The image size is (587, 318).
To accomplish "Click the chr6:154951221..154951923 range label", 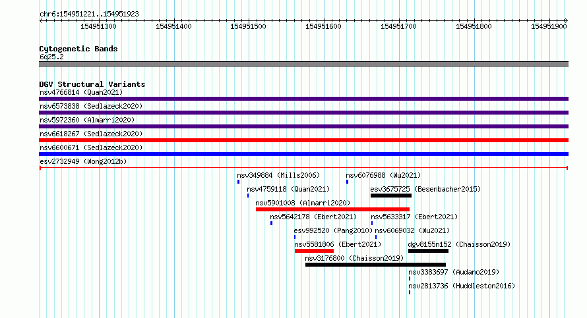I will point(89,14).
